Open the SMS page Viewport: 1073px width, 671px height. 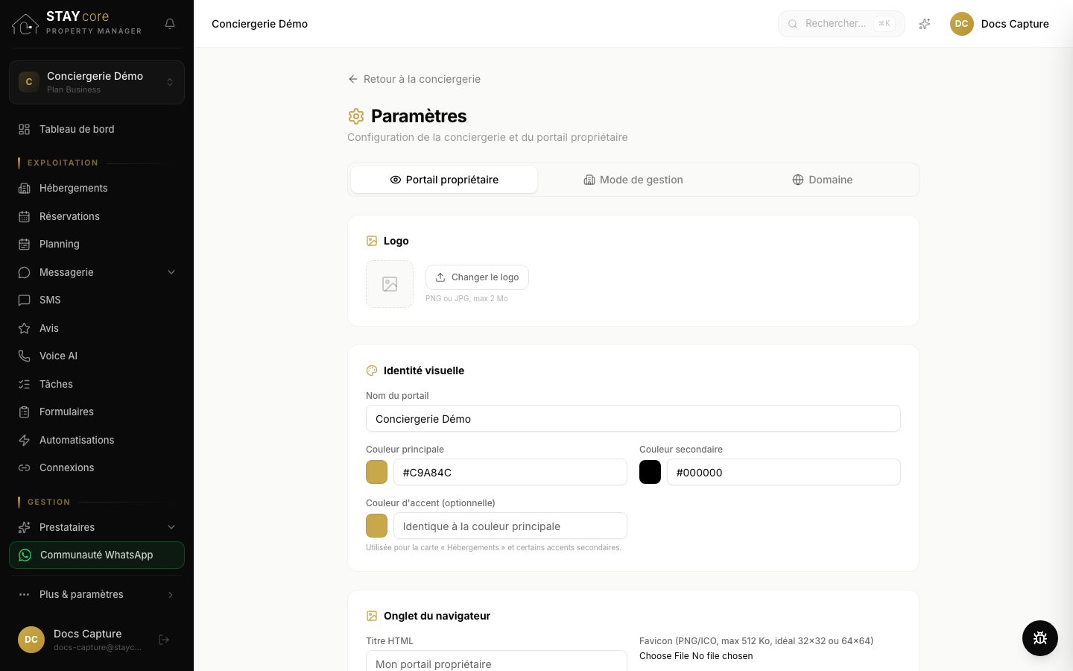(97, 300)
